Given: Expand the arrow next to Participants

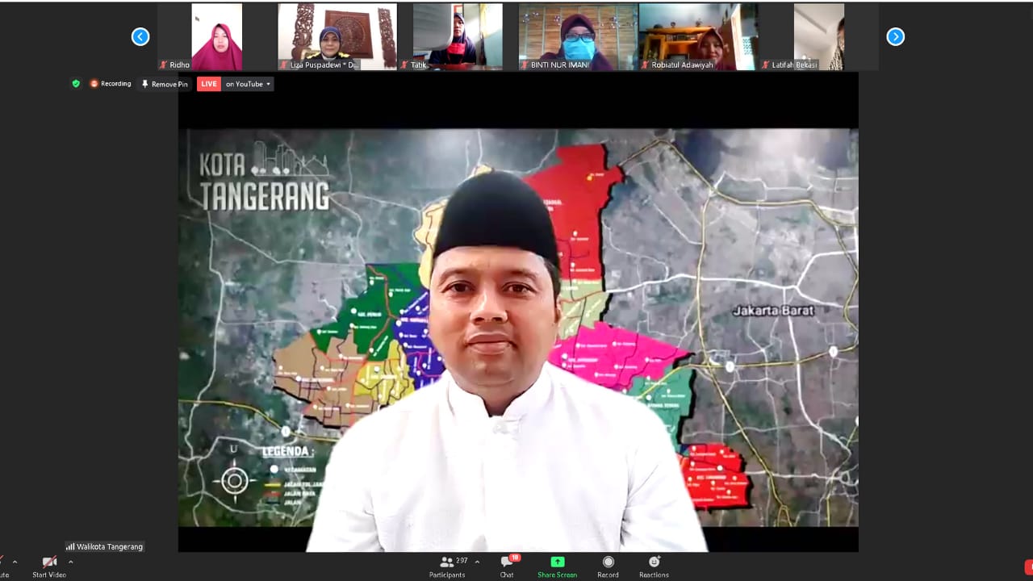Looking at the screenshot, I should [477, 562].
